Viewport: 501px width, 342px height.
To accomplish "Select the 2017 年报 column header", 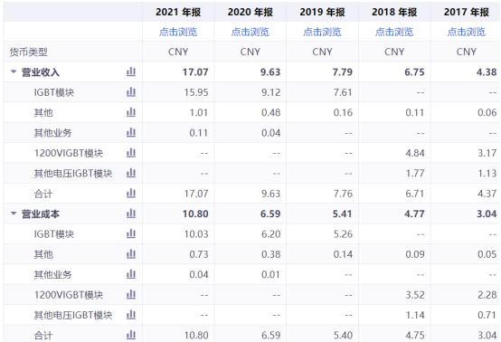I will [x=467, y=12].
